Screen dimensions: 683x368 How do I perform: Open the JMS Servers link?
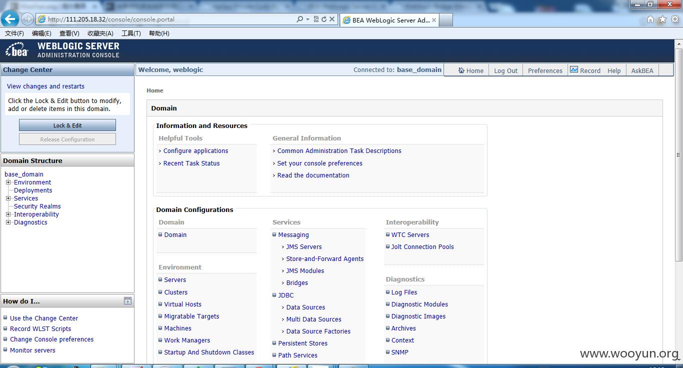point(304,247)
